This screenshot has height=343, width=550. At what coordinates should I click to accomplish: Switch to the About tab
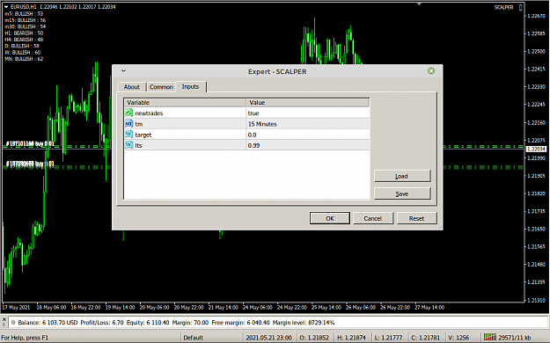[131, 87]
